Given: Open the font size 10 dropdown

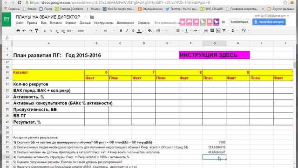Looking at the screenshot, I should (x=109, y=31).
